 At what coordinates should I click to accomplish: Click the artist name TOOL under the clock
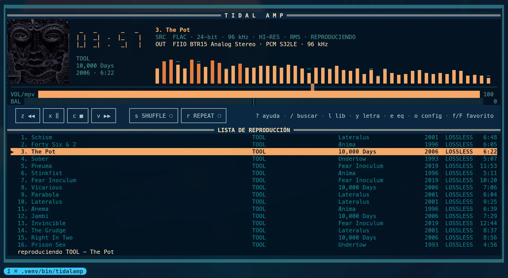coord(83,59)
